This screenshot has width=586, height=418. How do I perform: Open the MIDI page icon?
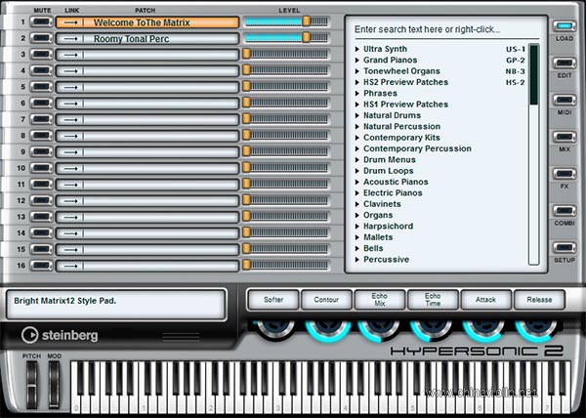(564, 100)
